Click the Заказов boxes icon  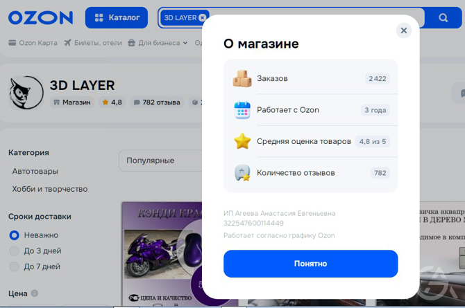(242, 78)
